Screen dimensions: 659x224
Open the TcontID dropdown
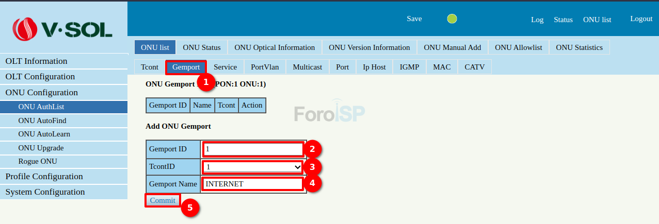(253, 167)
